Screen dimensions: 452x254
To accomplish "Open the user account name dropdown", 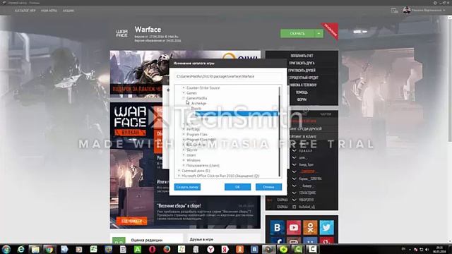I will [x=429, y=10].
